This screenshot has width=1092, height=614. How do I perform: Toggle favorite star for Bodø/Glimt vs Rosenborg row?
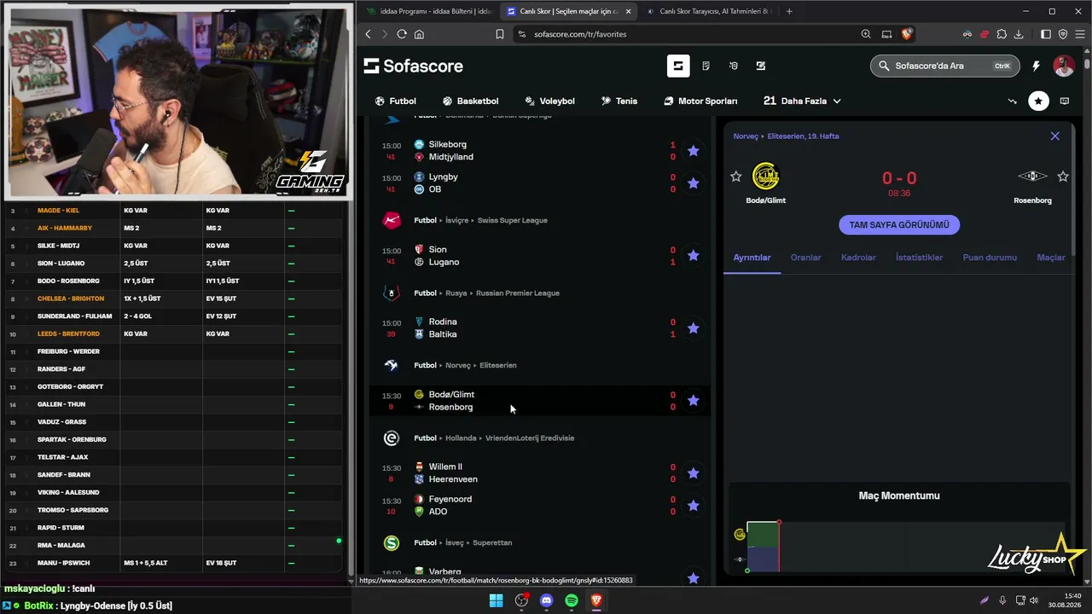[x=693, y=401]
